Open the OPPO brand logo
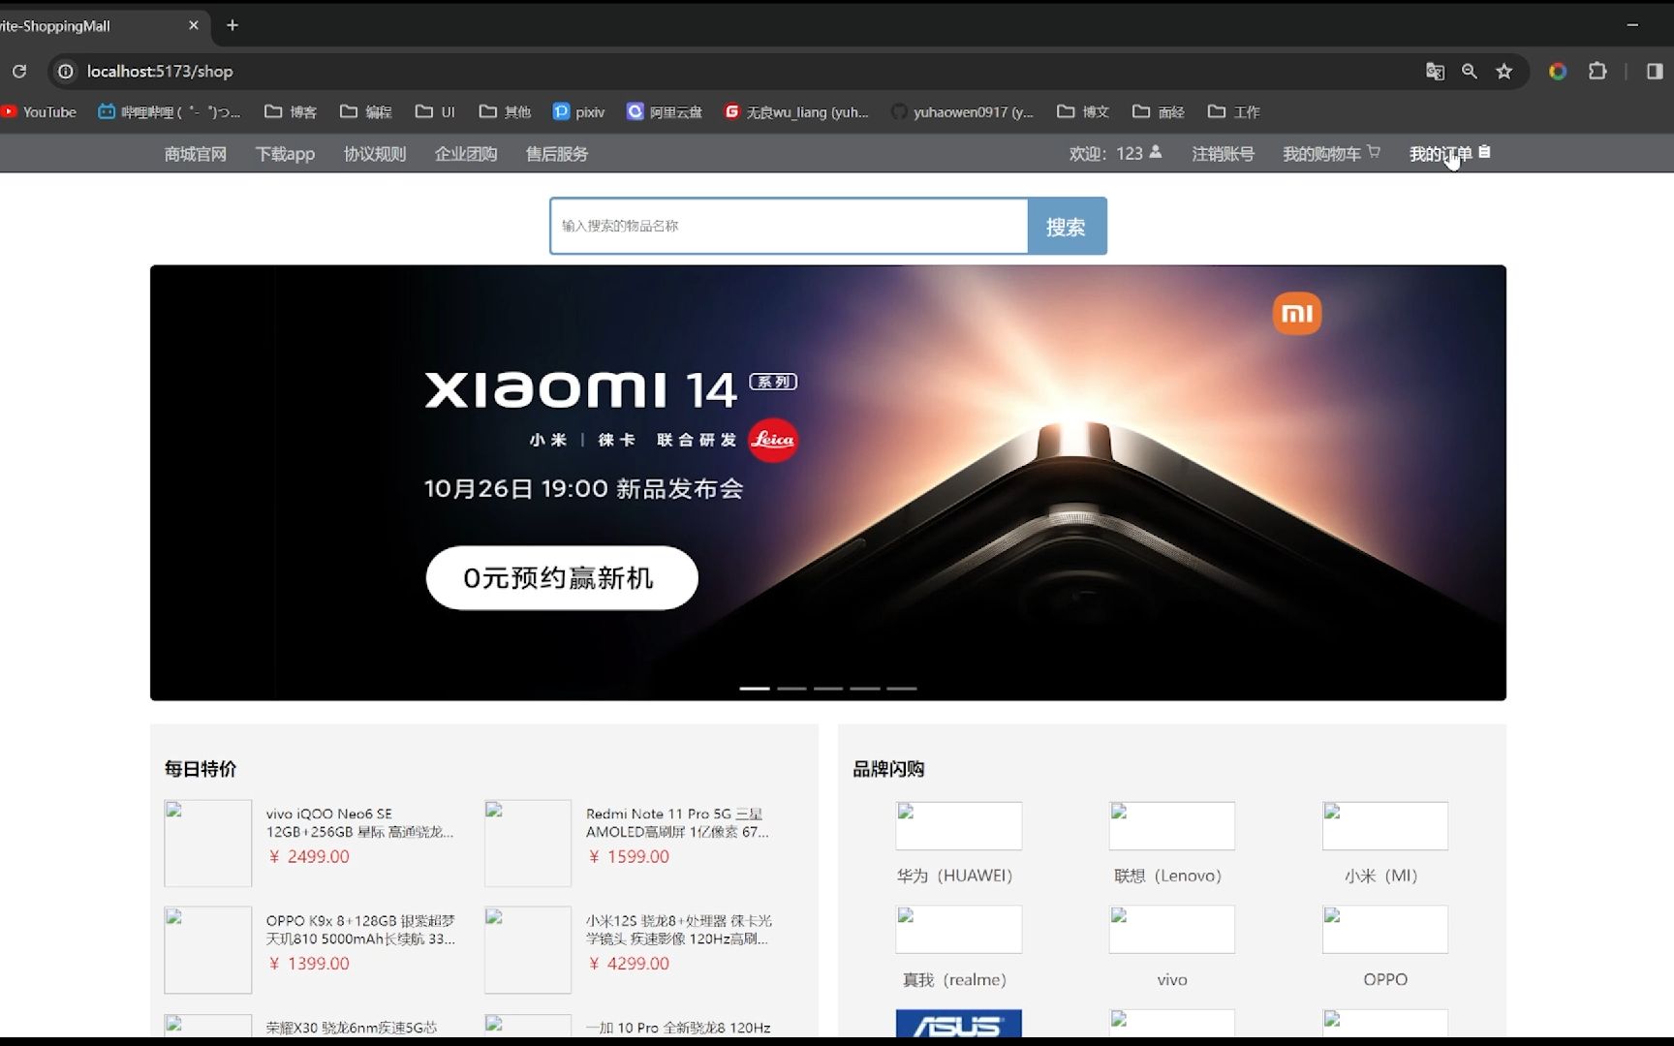Screen dimensions: 1674x1046 pos(1385,930)
